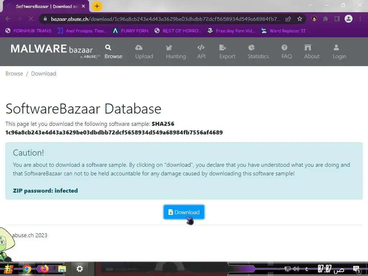Click the 'SoftwareBazaar Database' heading
This screenshot has width=368, height=276.
click(83, 109)
